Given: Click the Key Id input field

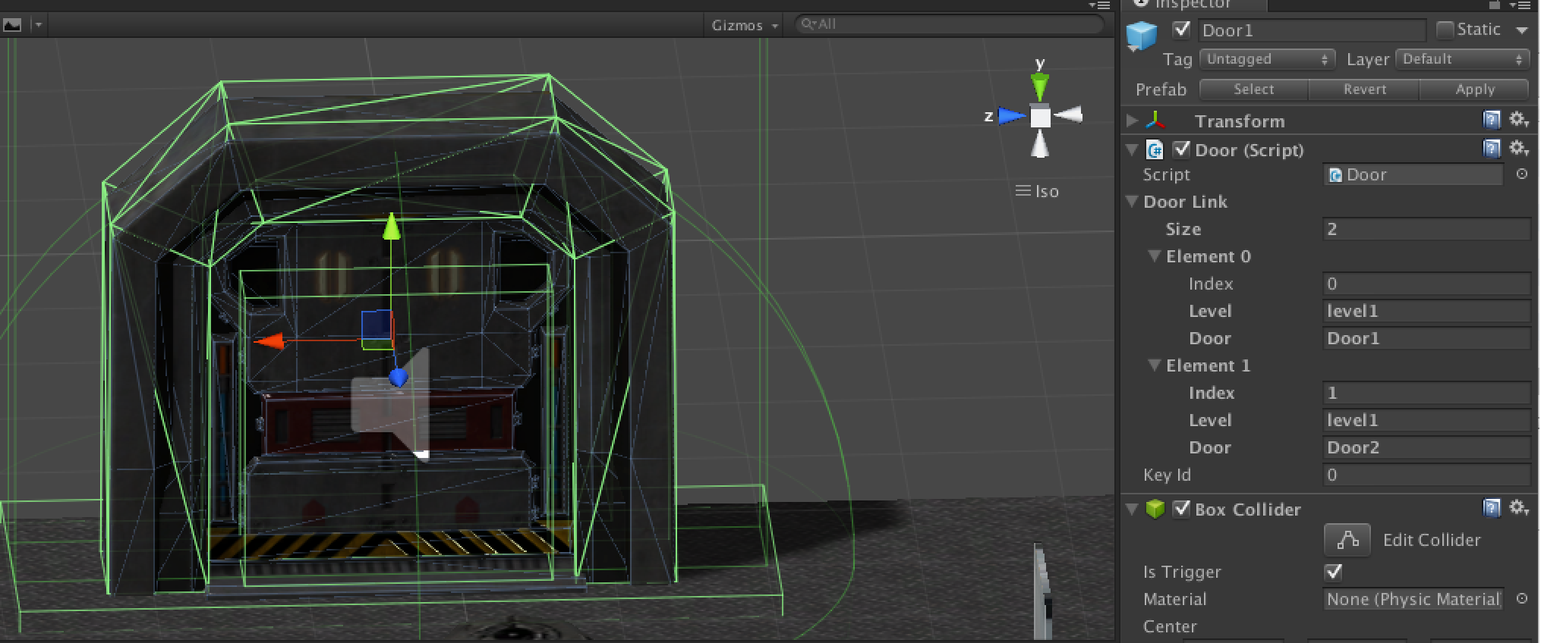Looking at the screenshot, I should coord(1426,475).
